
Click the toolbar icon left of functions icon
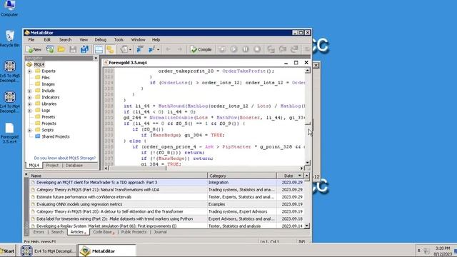[140, 49]
